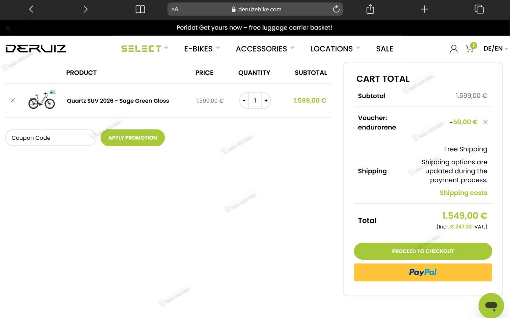Click the Peridot promo banner text

click(254, 28)
